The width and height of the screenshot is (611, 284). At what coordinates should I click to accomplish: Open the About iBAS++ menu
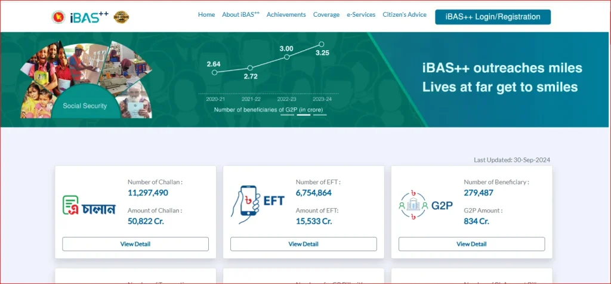click(x=241, y=14)
